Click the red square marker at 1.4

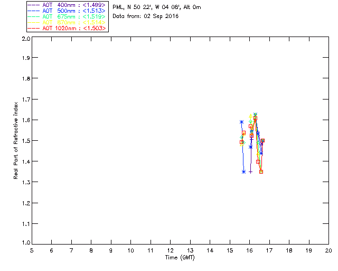click(258, 161)
